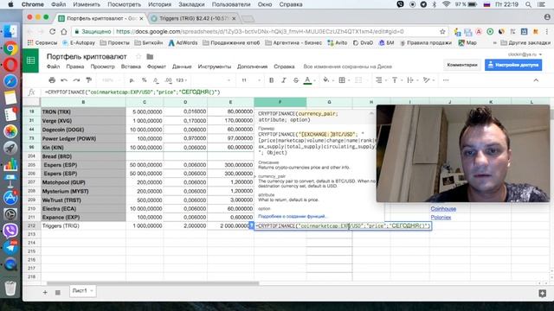Reload the page in Chrome
Viewport: 554px width, 311px height.
[52, 31]
